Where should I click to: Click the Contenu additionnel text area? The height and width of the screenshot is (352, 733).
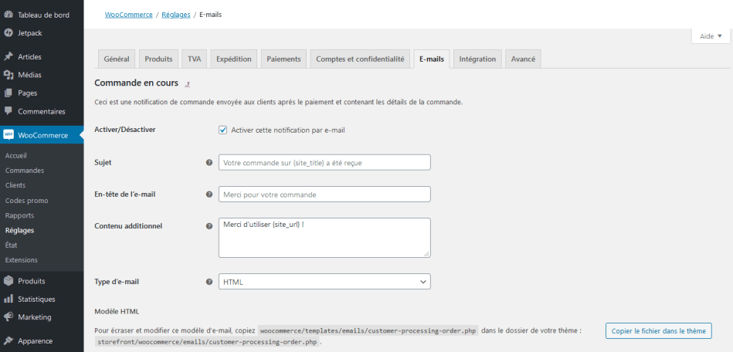tap(324, 238)
